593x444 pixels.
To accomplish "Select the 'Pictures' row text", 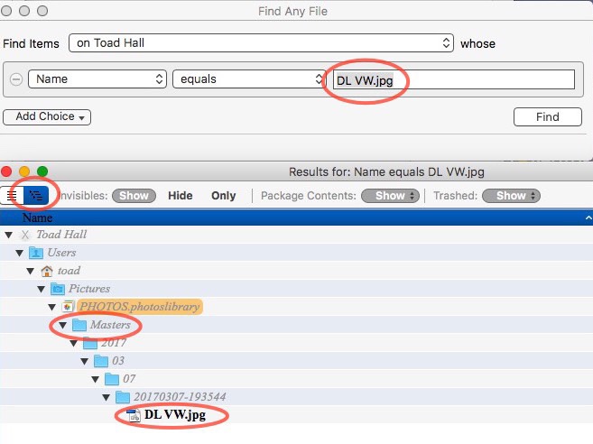I will click(89, 289).
